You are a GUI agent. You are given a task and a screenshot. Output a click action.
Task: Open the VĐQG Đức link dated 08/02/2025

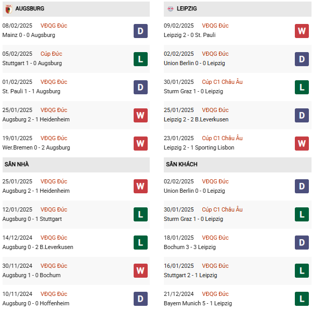coord(54,26)
